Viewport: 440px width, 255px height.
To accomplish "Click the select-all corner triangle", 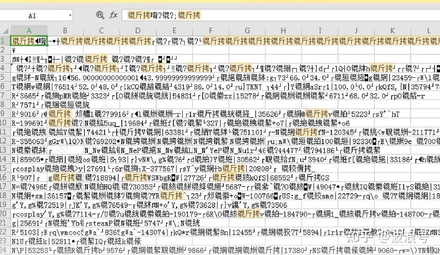I will point(5,31).
